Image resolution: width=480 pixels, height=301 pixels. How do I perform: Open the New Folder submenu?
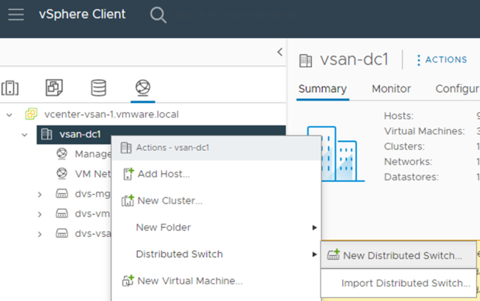pyautogui.click(x=163, y=227)
